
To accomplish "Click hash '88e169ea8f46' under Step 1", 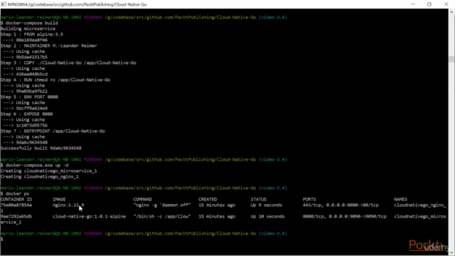I will [x=31, y=40].
